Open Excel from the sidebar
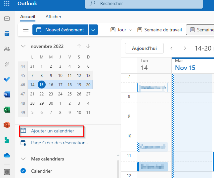 (7, 110)
